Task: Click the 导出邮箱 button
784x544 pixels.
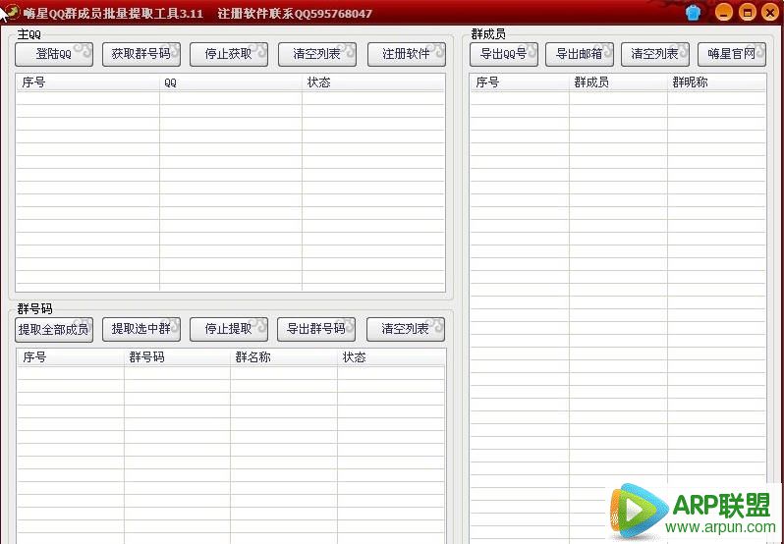Action: tap(580, 54)
